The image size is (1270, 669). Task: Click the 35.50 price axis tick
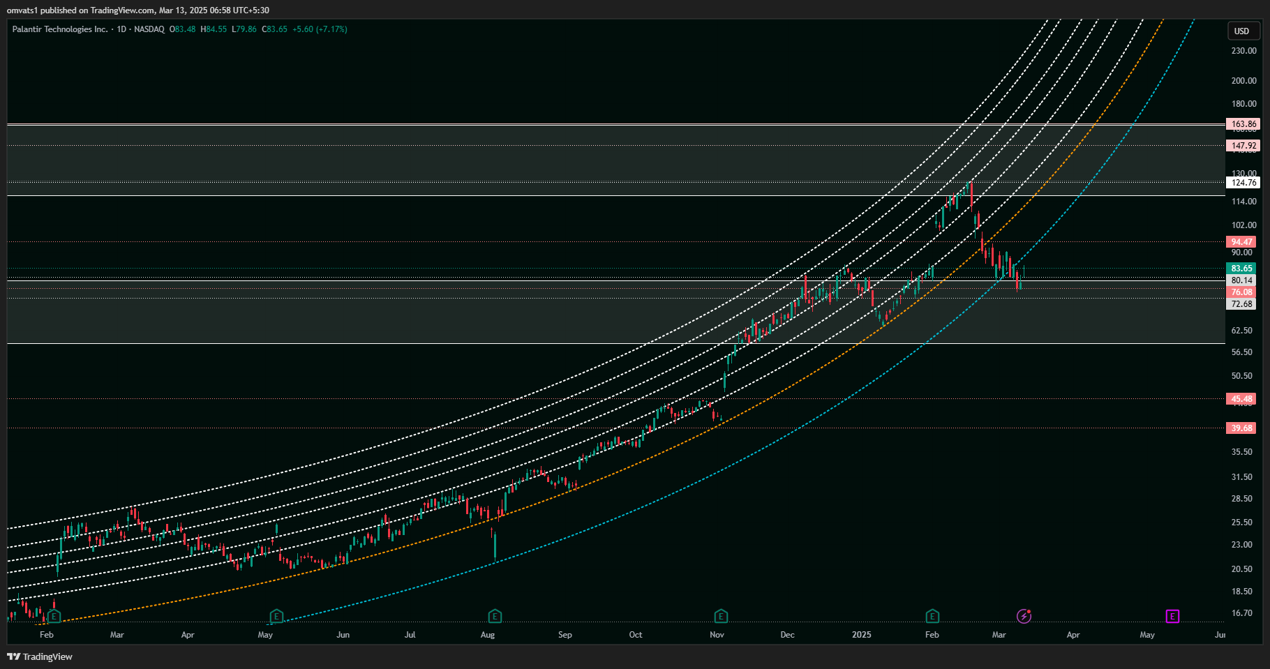coord(1241,452)
